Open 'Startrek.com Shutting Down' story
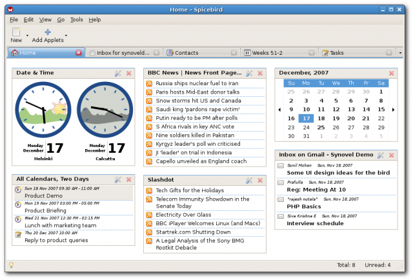Image resolution: width=413 pixels, height=280 pixels. coord(193,232)
